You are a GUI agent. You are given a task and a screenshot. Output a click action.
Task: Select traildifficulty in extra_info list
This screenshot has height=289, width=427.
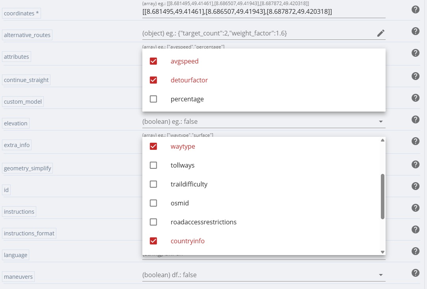189,184
